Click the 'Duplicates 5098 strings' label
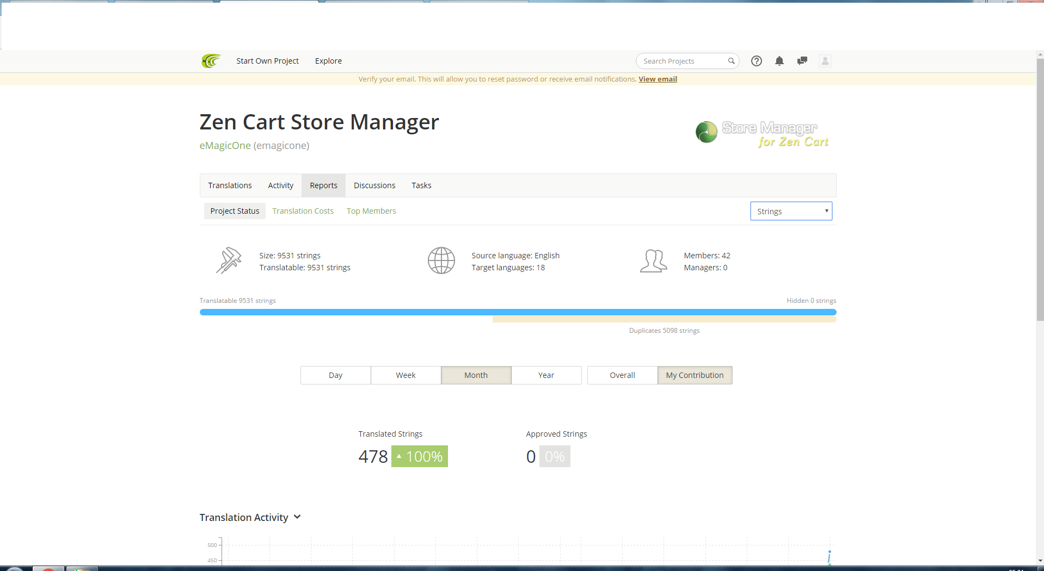This screenshot has width=1044, height=571. click(x=664, y=331)
